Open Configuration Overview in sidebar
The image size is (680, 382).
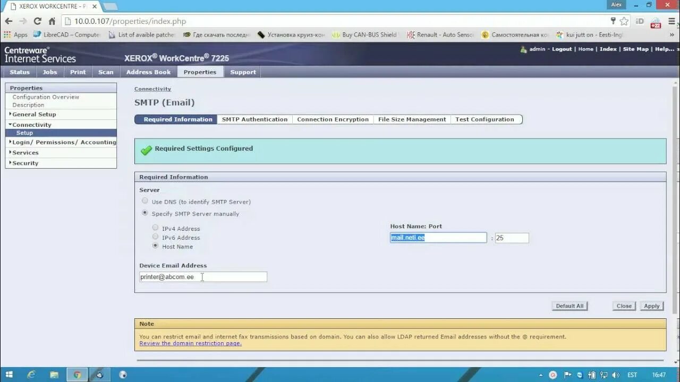click(46, 97)
